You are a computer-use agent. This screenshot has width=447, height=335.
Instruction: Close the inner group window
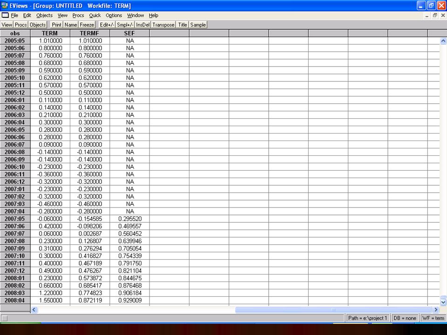pyautogui.click(x=443, y=16)
